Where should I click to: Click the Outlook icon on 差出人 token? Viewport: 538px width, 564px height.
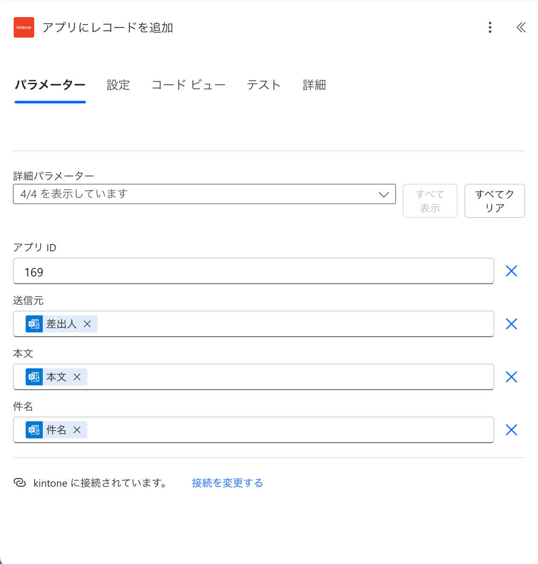[x=34, y=324]
